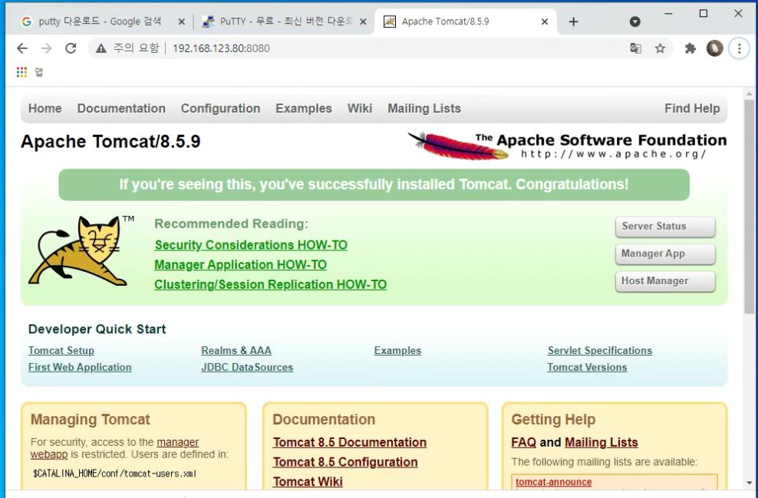Screen dimensions: 758x498
Task: Open the apps grid shortcut in bookmarks bar
Action: point(21,72)
